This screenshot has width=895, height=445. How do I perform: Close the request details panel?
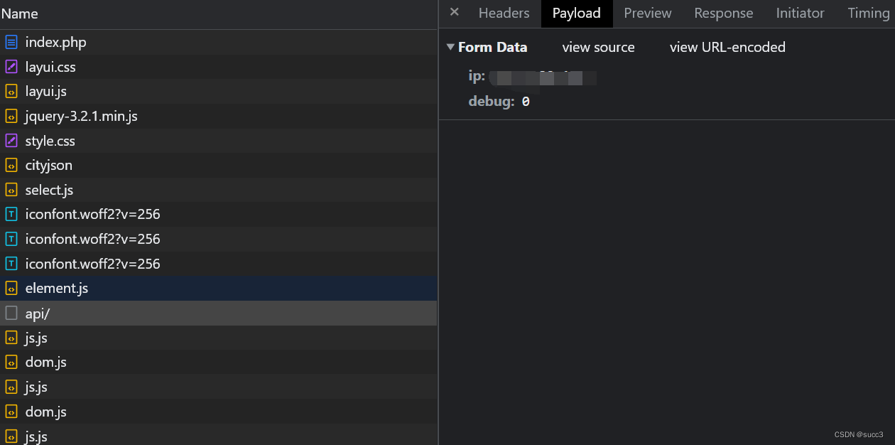click(x=455, y=12)
